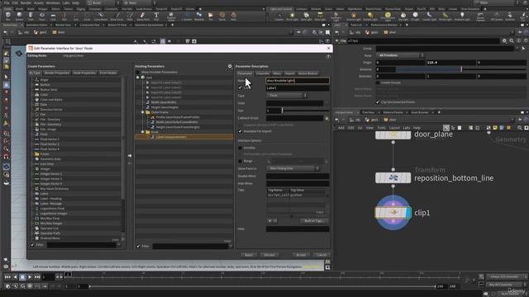Switch to the Action Button tab

307,73
